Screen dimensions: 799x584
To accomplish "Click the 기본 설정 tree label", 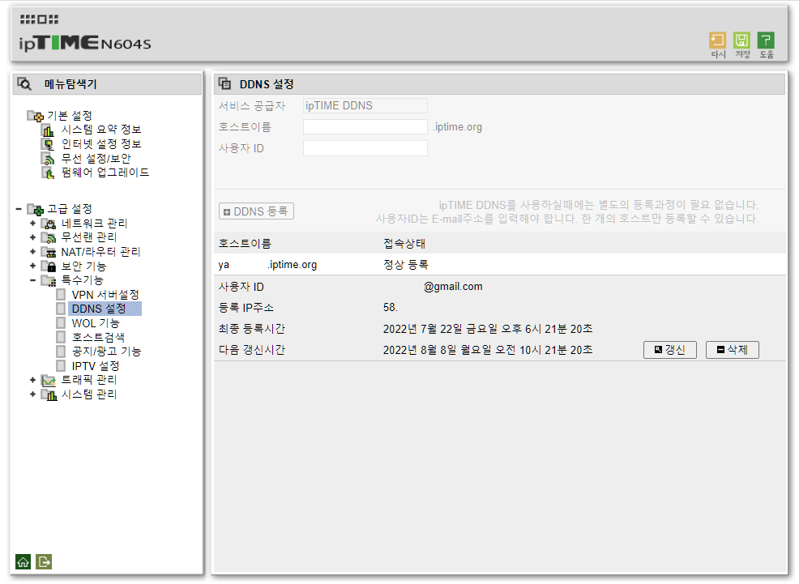I will click(70, 116).
